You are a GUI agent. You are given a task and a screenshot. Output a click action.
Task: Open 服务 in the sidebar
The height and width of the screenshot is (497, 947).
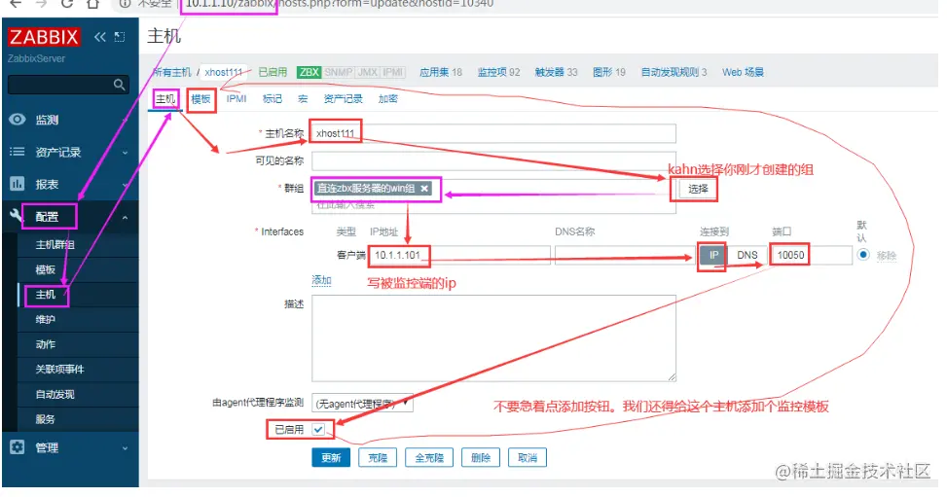[46, 419]
